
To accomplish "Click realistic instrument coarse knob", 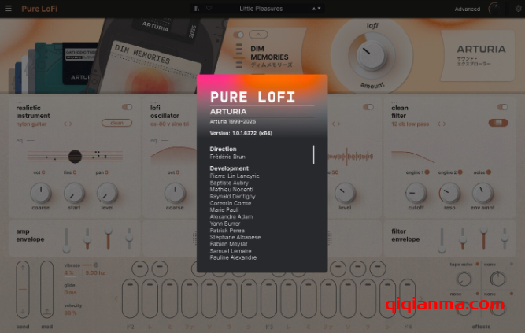I will pyautogui.click(x=41, y=194).
